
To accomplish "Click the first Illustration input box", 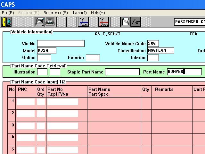I will [42, 72].
